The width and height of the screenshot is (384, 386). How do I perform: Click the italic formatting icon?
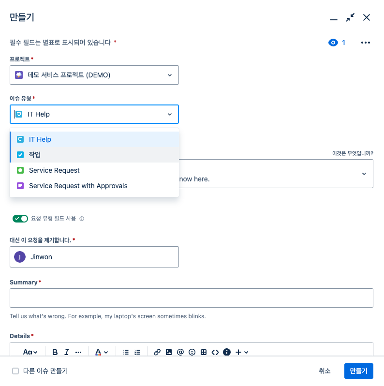tap(67, 352)
